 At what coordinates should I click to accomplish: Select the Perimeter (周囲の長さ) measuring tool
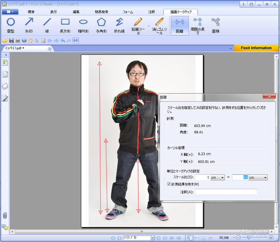[198, 25]
